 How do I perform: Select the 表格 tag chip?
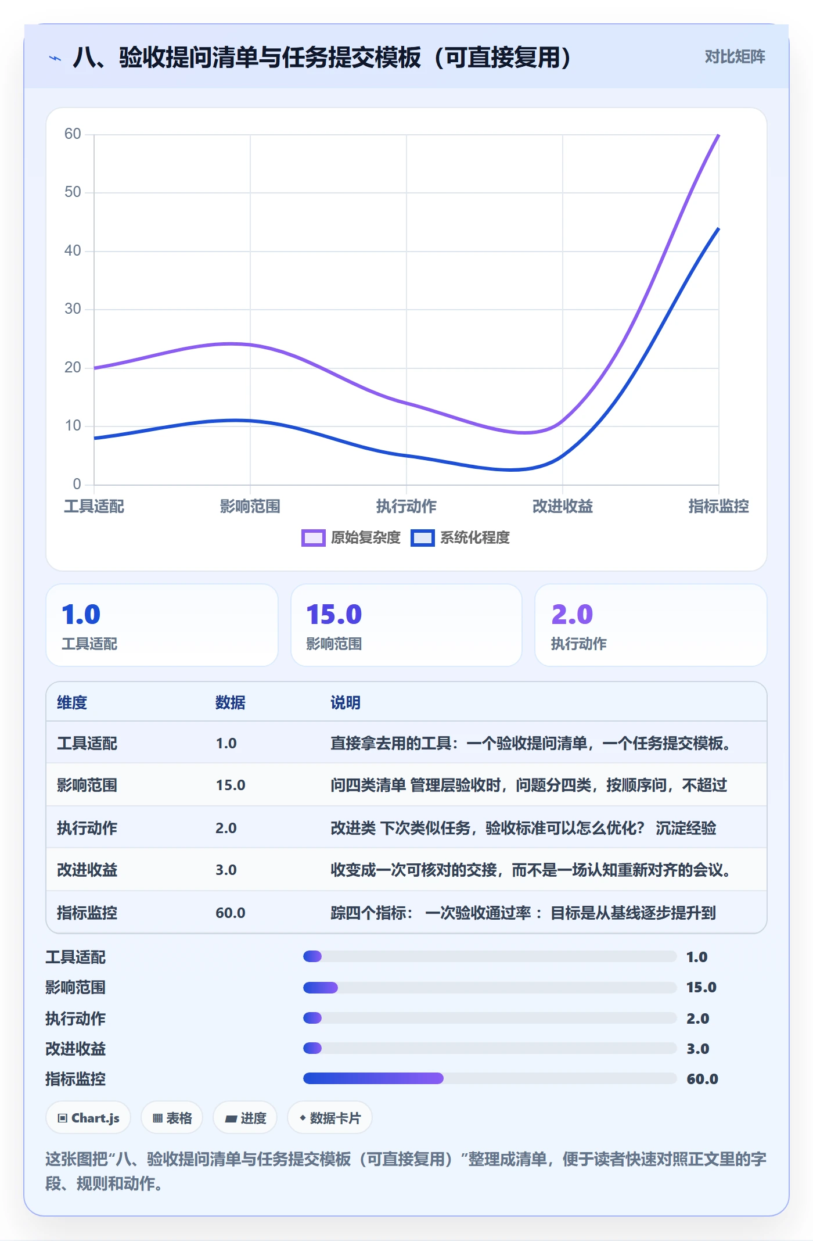[x=172, y=1118]
